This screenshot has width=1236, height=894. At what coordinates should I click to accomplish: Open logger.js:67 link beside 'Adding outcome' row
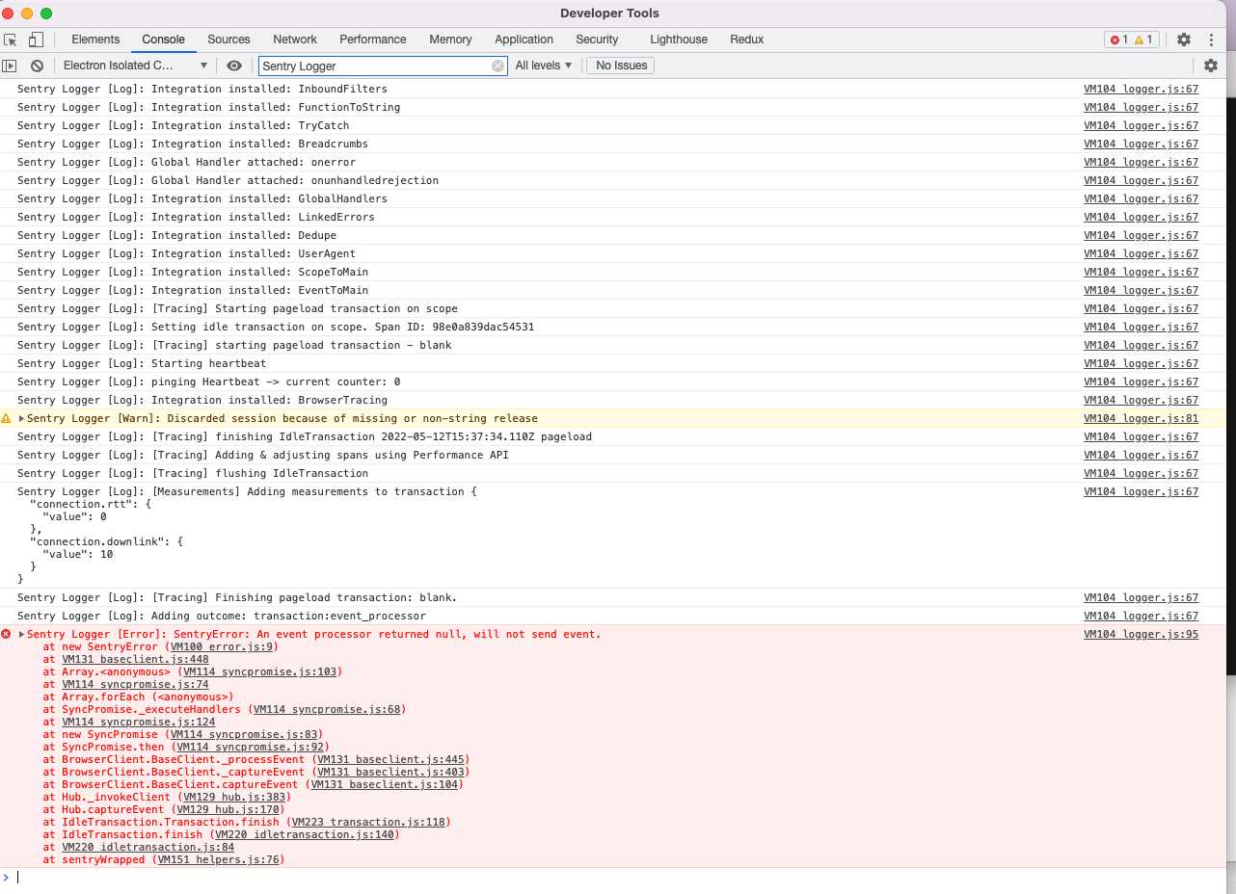tap(1141, 616)
